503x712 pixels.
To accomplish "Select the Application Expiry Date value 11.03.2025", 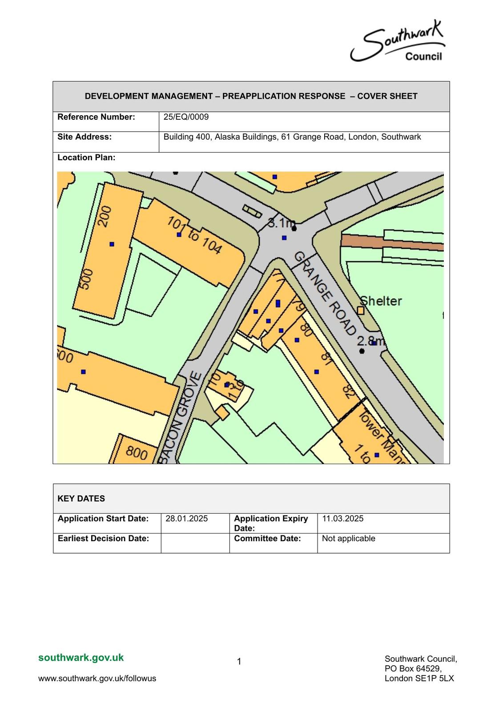I will point(342,518).
